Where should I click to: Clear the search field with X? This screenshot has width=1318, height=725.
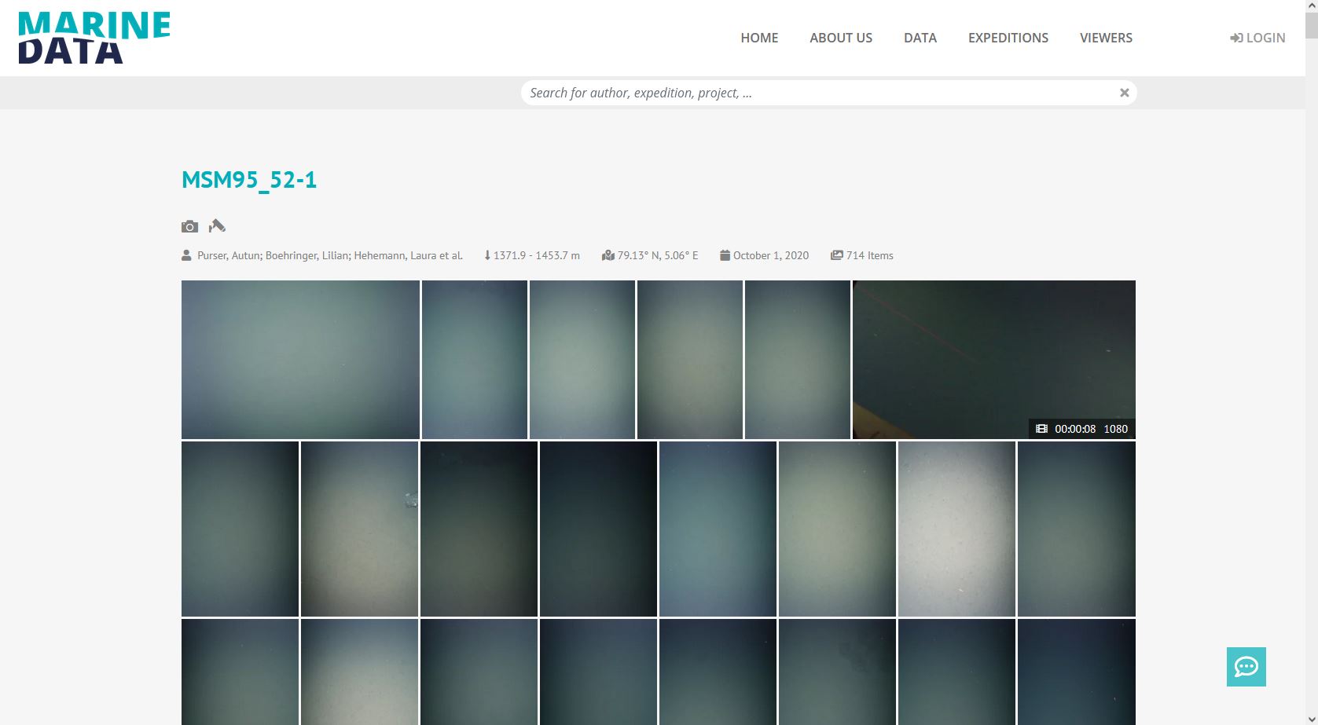(x=1124, y=93)
